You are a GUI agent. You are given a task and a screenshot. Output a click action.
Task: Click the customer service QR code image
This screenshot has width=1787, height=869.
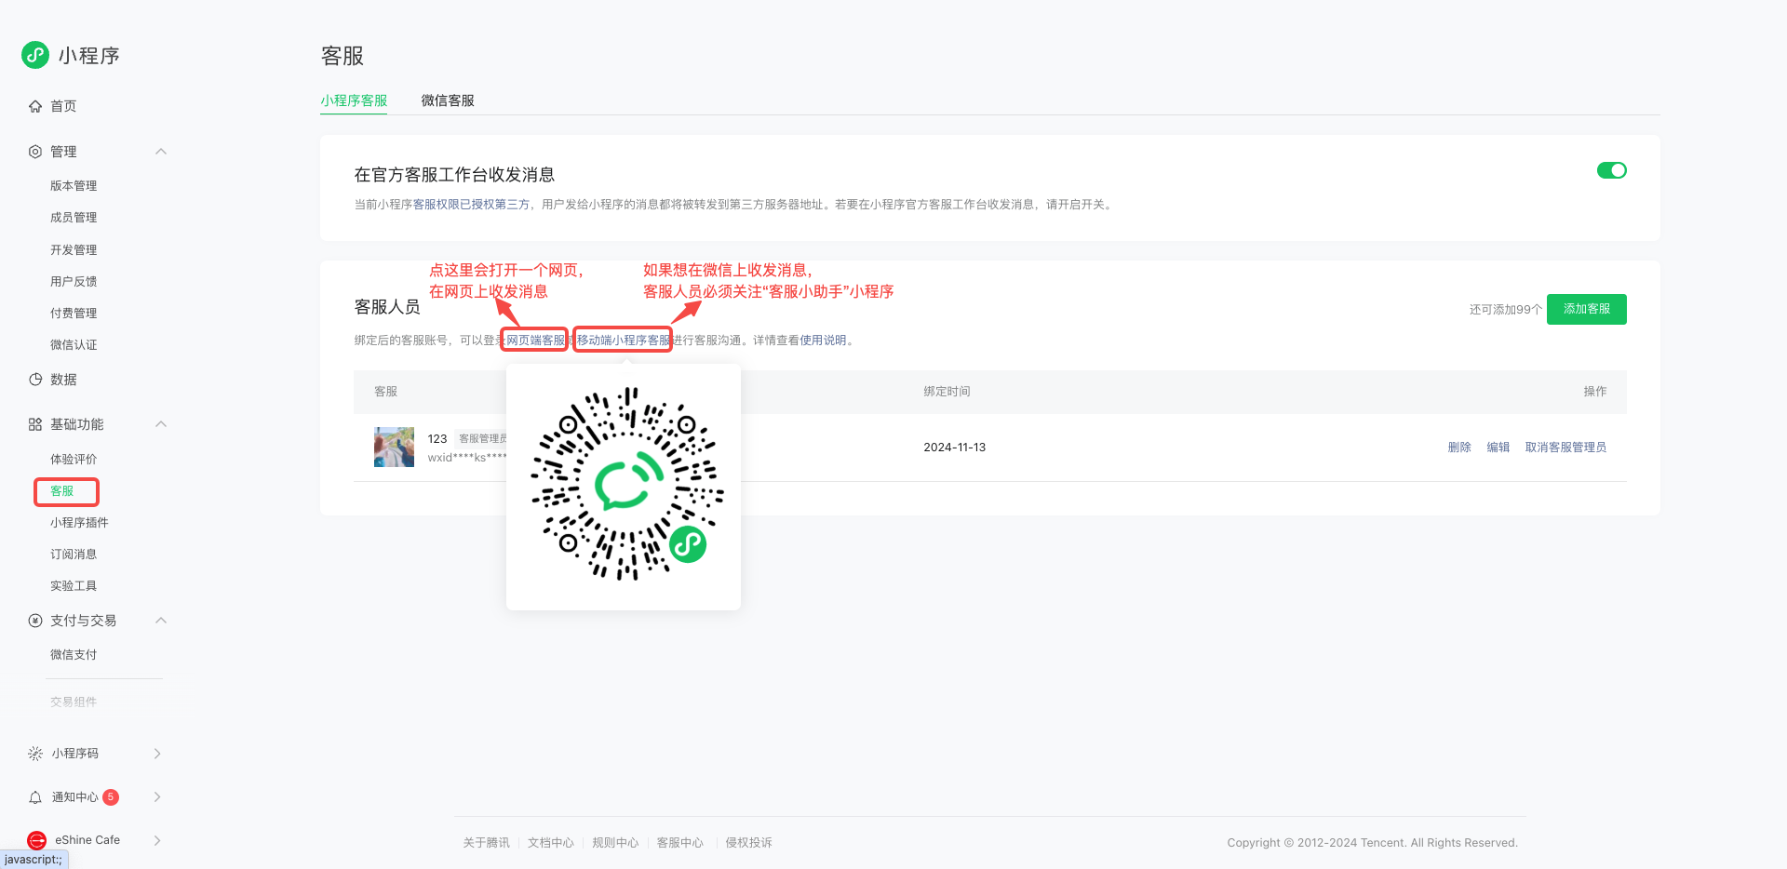click(624, 485)
